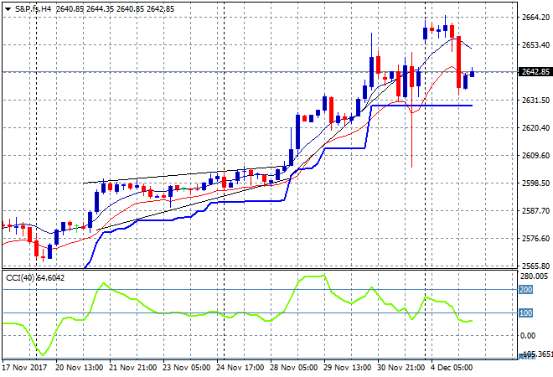553x377 pixels.
Task: Click the 2598.50 price axis label
Action: tap(535, 183)
